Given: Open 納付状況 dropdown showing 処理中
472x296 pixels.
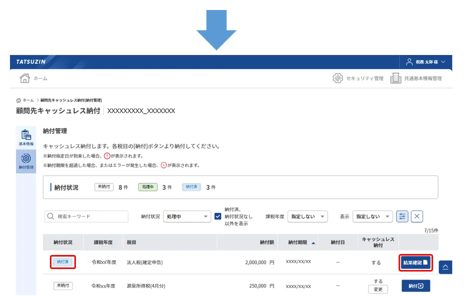Looking at the screenshot, I should (187, 216).
